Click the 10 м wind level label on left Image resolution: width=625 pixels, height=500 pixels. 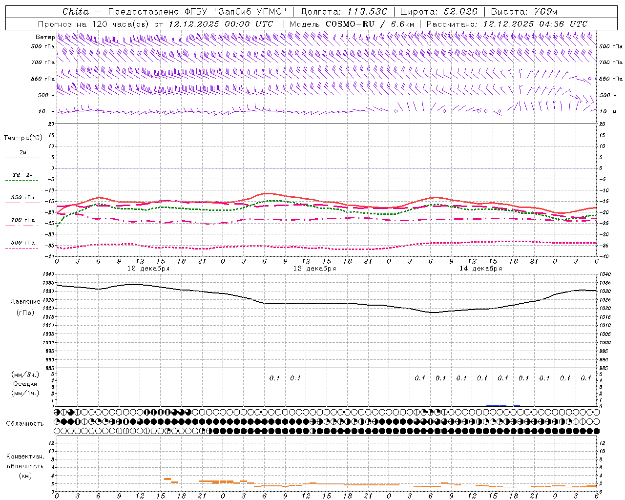(x=46, y=111)
